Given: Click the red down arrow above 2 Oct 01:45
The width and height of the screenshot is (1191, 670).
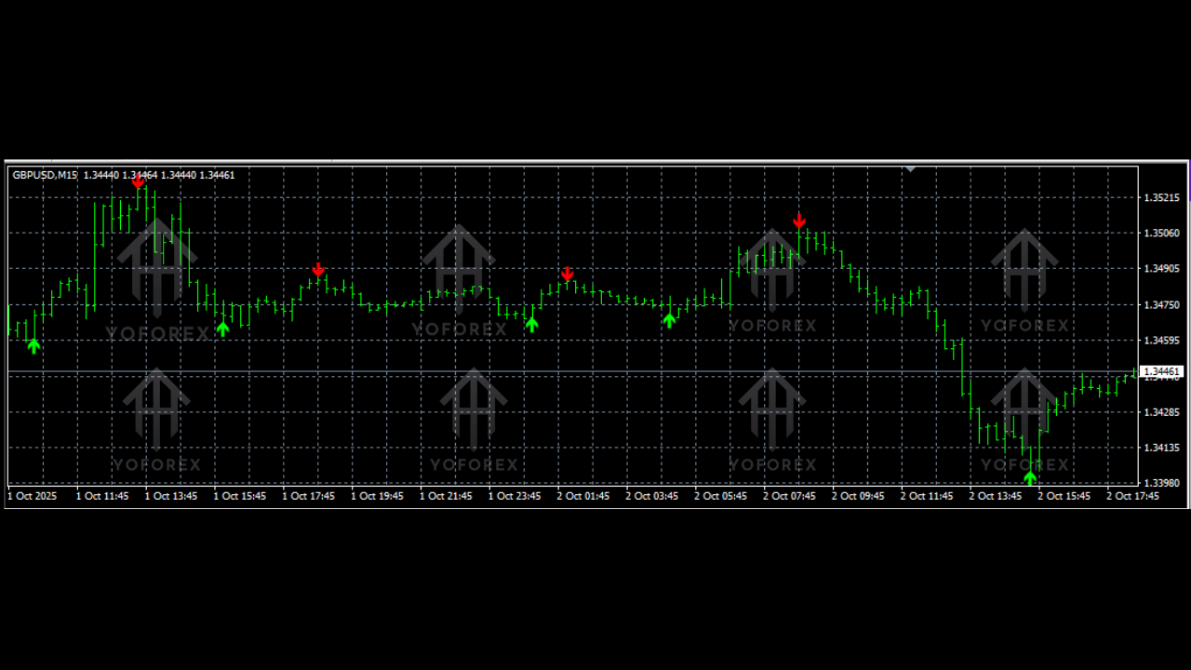Looking at the screenshot, I should click(x=568, y=274).
